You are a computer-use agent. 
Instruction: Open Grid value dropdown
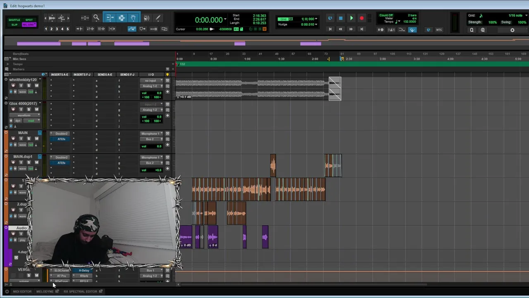coord(316,19)
